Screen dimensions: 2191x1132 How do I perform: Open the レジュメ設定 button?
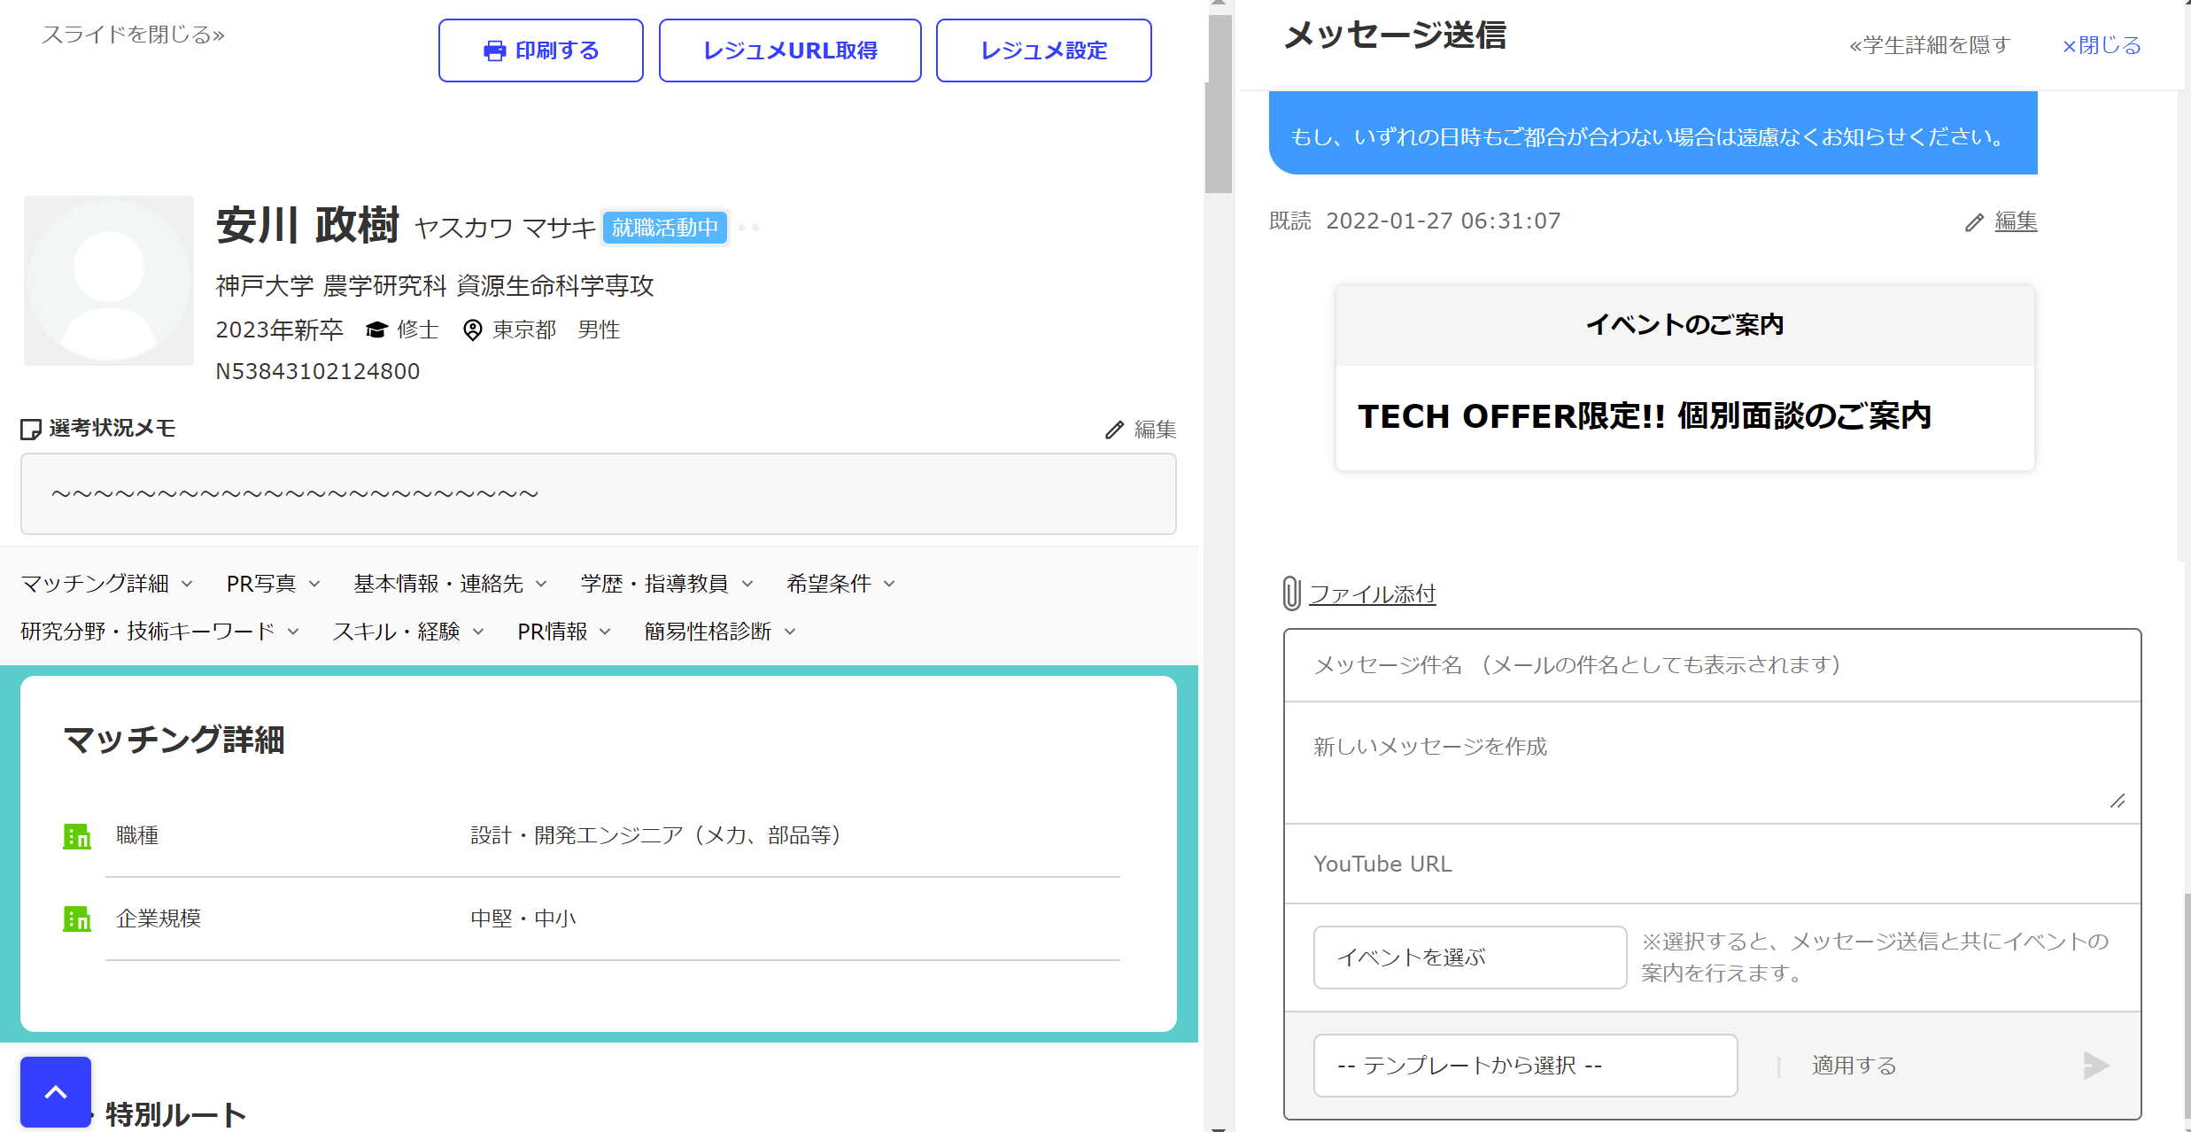[x=1043, y=51]
